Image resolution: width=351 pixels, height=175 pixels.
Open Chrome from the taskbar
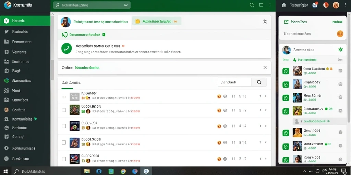click(123, 171)
